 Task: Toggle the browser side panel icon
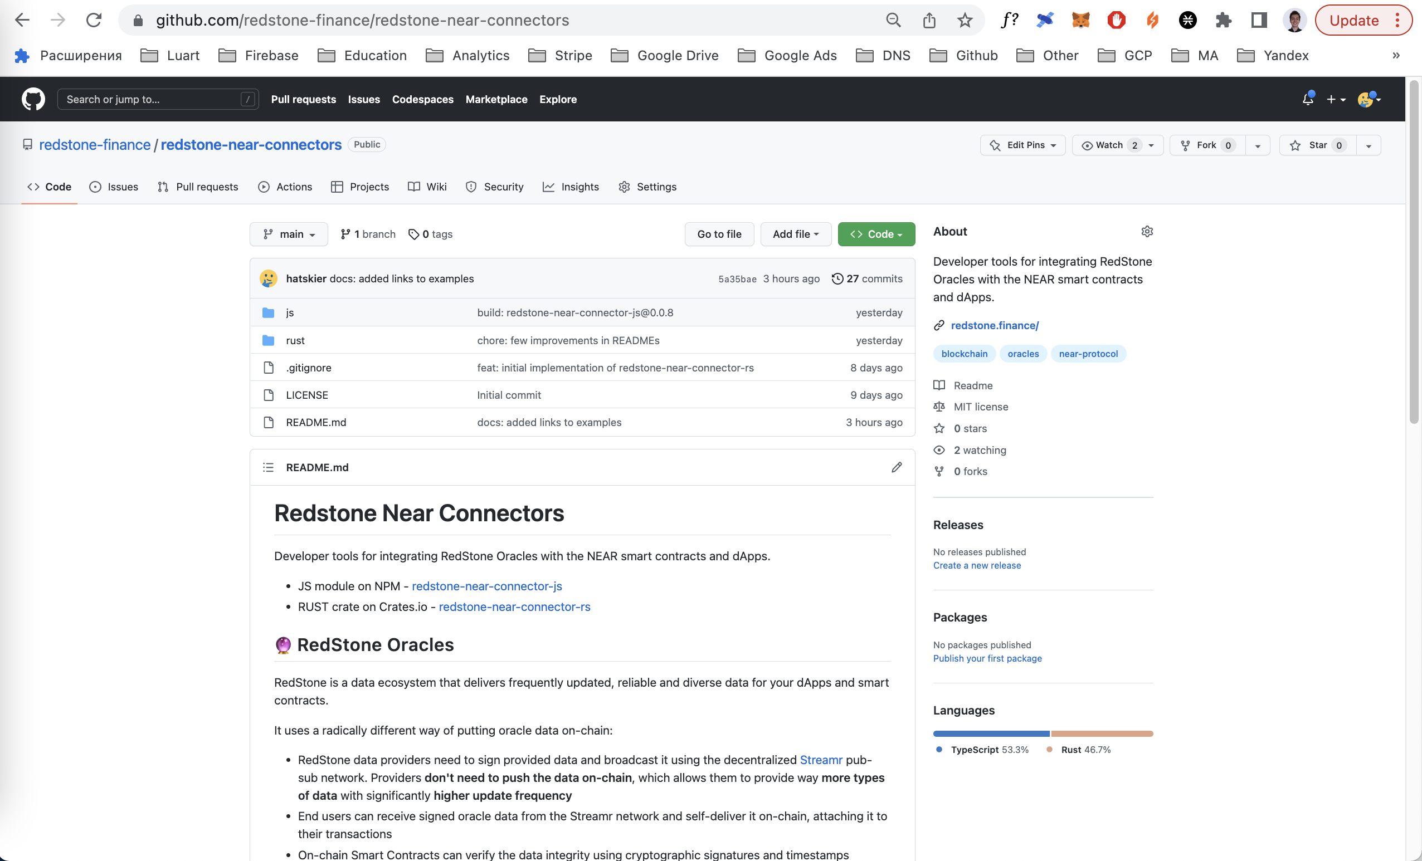click(1259, 20)
